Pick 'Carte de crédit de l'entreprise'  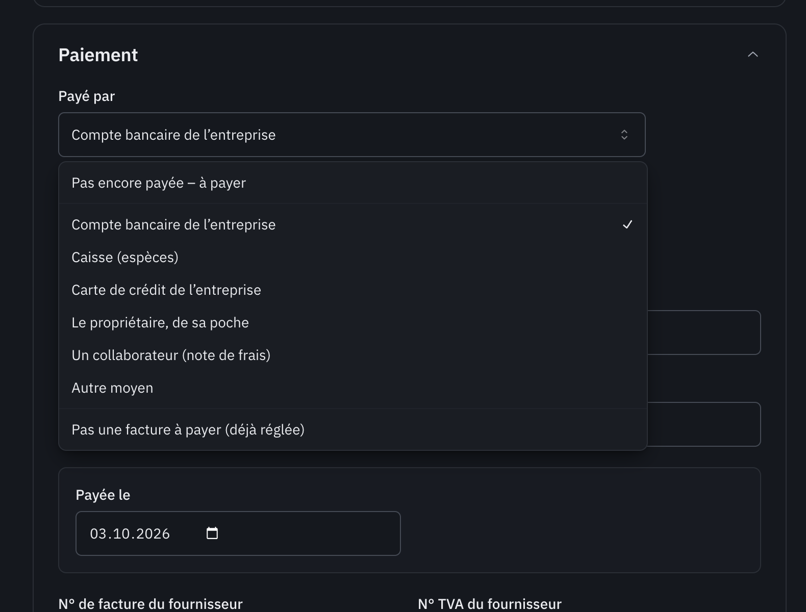pos(353,290)
